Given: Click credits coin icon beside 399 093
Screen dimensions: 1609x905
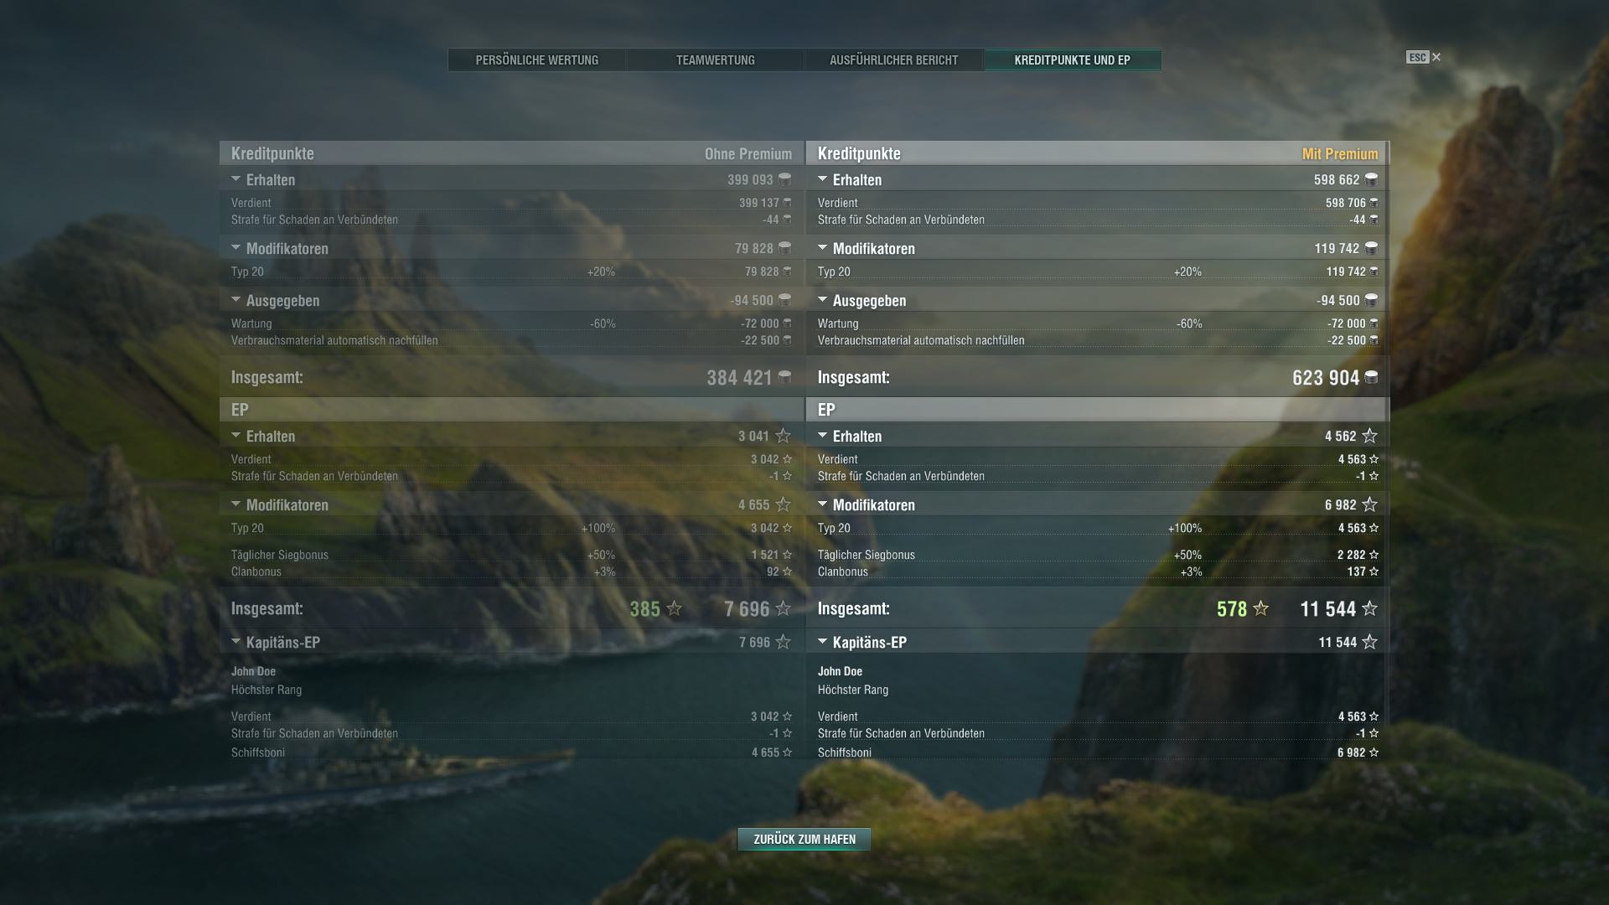Looking at the screenshot, I should 784,179.
